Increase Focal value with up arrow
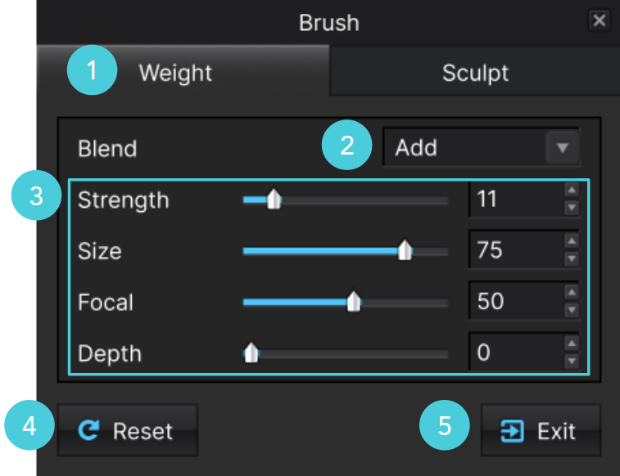Image resolution: width=620 pixels, height=476 pixels. pyautogui.click(x=572, y=292)
